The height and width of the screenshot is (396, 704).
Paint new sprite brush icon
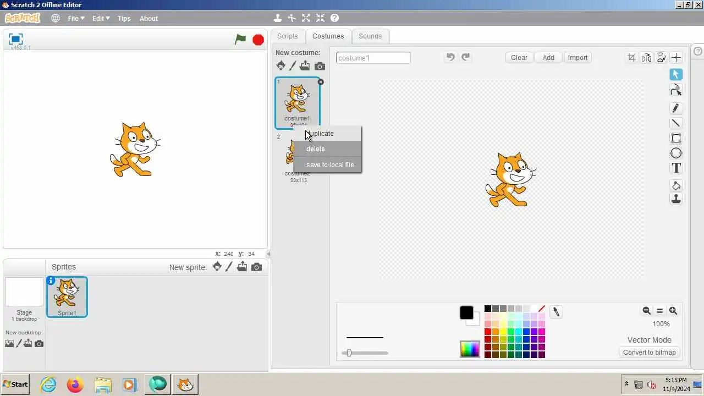[x=229, y=267]
